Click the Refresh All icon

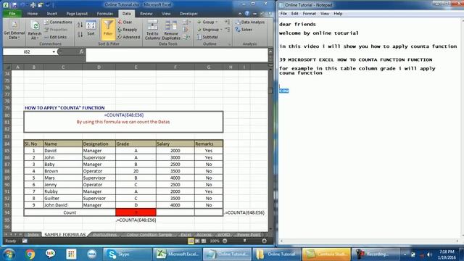(x=35, y=26)
